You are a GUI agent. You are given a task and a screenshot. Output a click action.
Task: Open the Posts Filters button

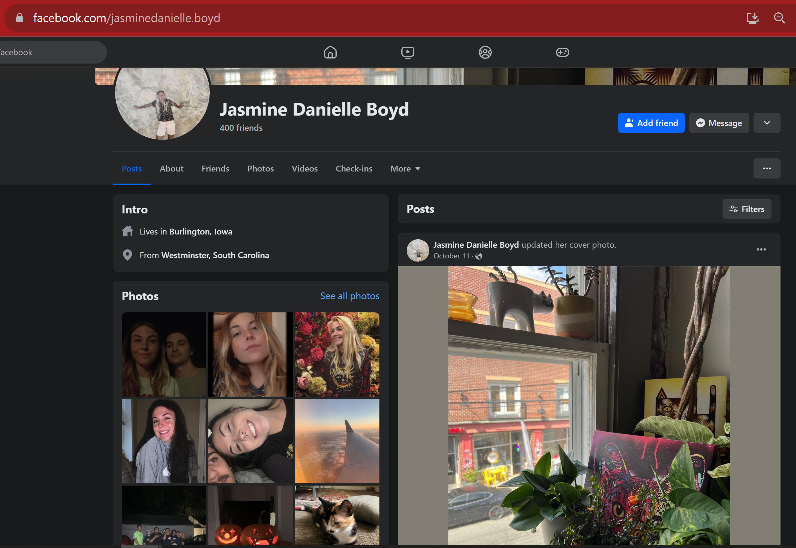746,209
